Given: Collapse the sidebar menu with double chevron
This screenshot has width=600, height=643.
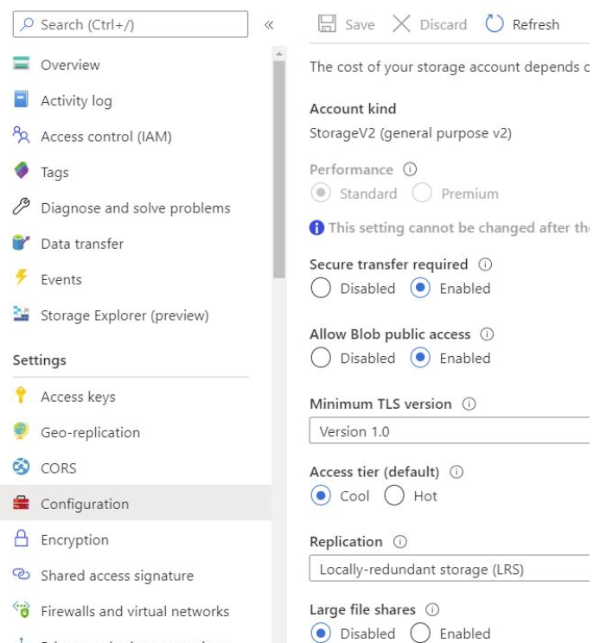Looking at the screenshot, I should (x=269, y=25).
